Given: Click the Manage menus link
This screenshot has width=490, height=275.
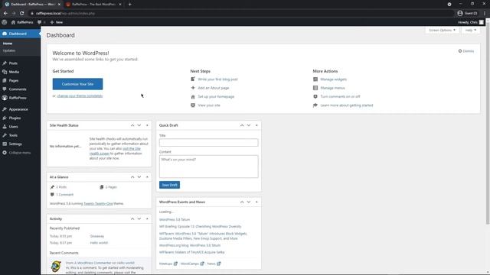Looking at the screenshot, I should (x=332, y=88).
